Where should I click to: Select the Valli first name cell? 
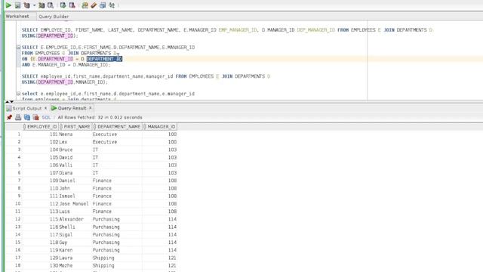[75, 165]
